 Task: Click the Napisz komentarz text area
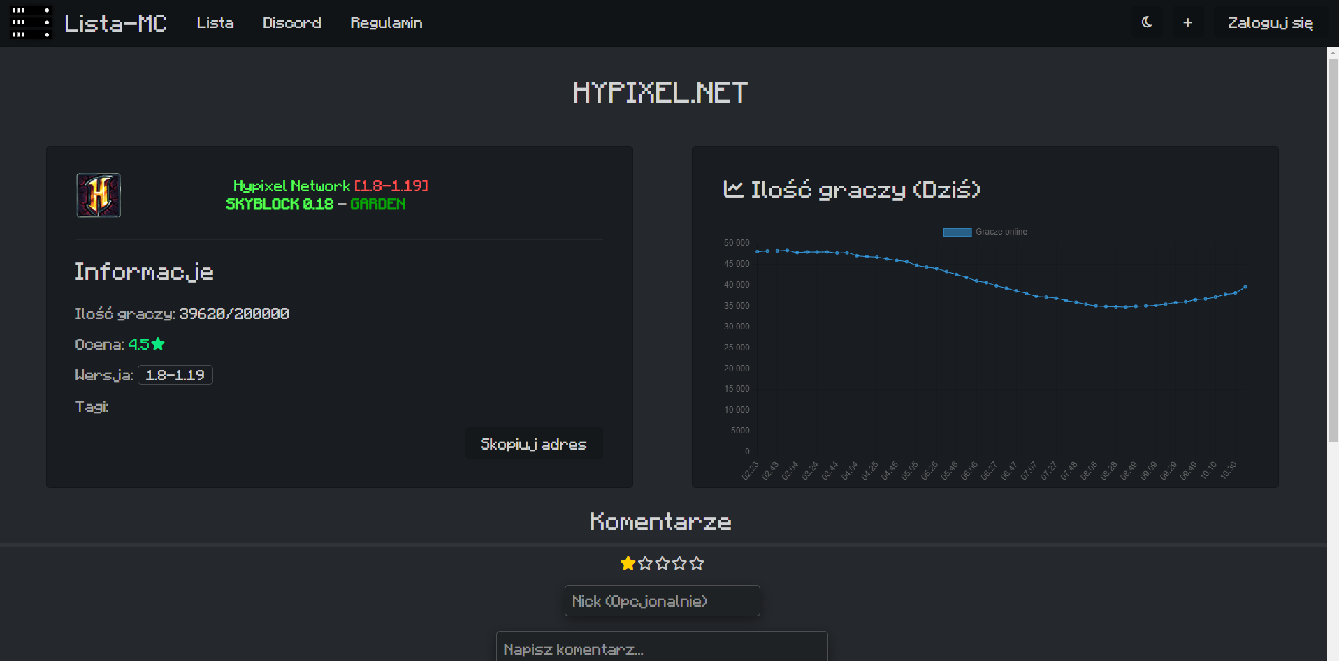[x=662, y=648]
